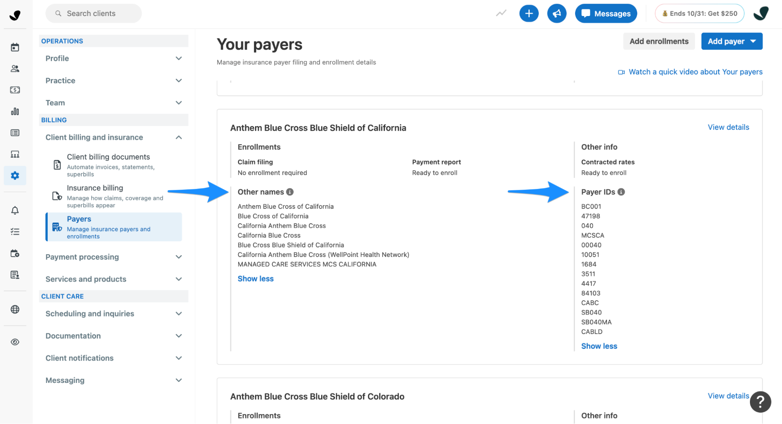Expand the Documentation section
This screenshot has height=424, width=782.
click(113, 336)
